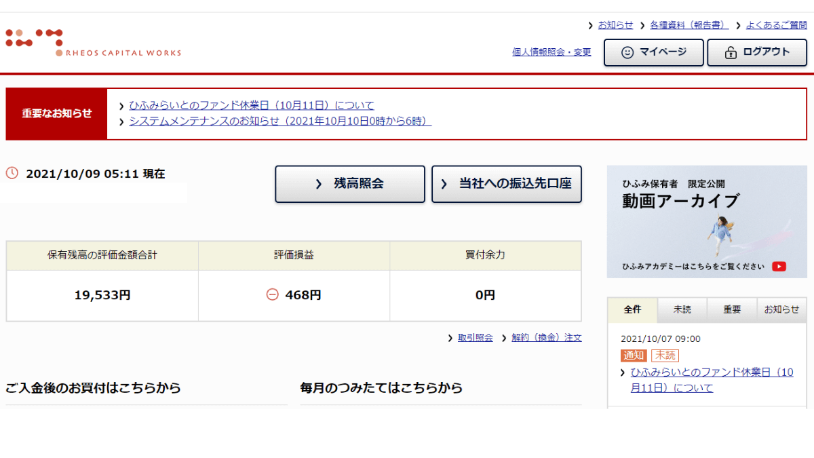
Task: Click the 動画アーカイブ banner image
Action: (707, 221)
